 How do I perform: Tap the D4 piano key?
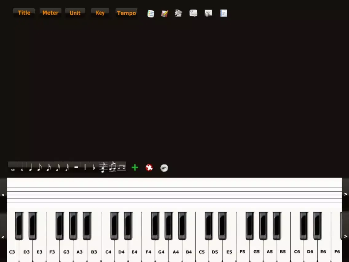coord(121,252)
